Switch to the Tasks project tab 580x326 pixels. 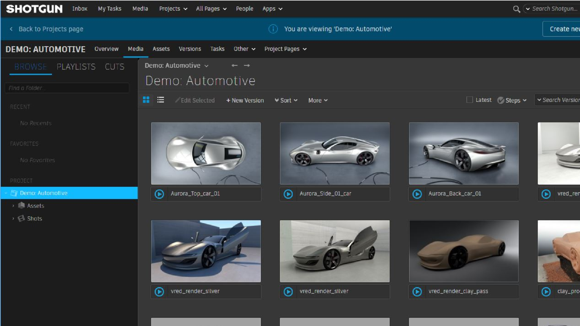point(217,49)
